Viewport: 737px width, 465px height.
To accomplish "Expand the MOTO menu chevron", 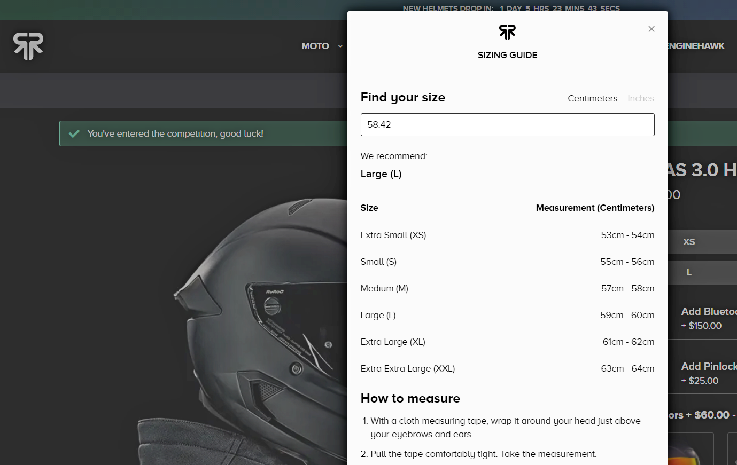I will pyautogui.click(x=340, y=46).
